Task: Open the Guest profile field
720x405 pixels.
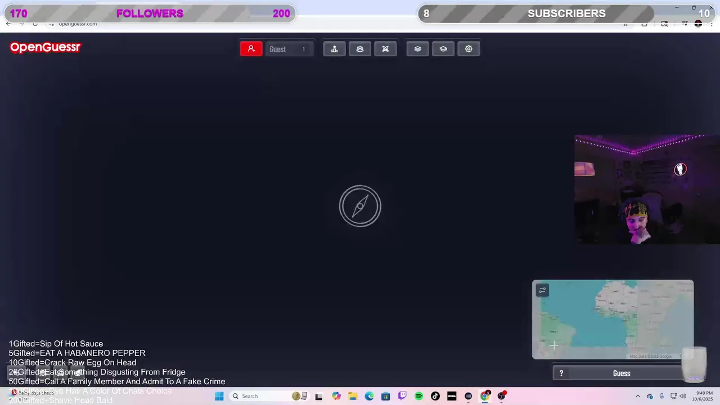Action: (x=289, y=49)
